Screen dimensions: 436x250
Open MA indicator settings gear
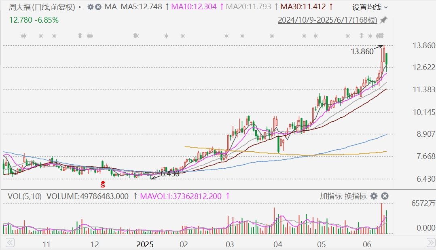(90, 6)
